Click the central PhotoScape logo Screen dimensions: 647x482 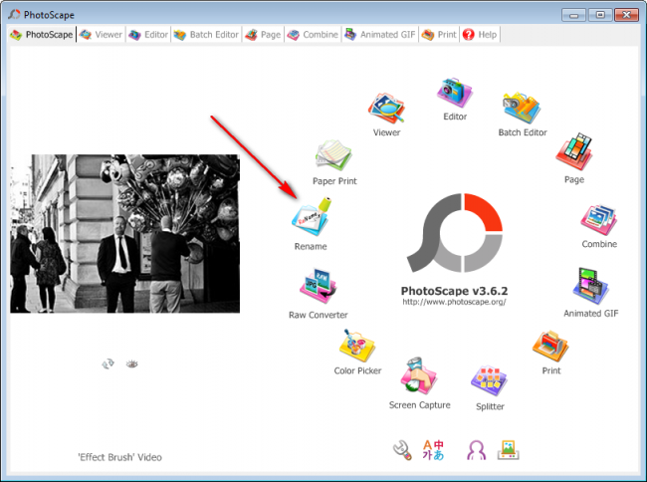(x=454, y=233)
